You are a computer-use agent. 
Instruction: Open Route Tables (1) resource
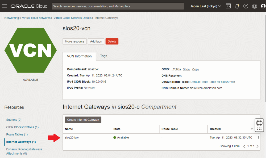tap(17, 134)
